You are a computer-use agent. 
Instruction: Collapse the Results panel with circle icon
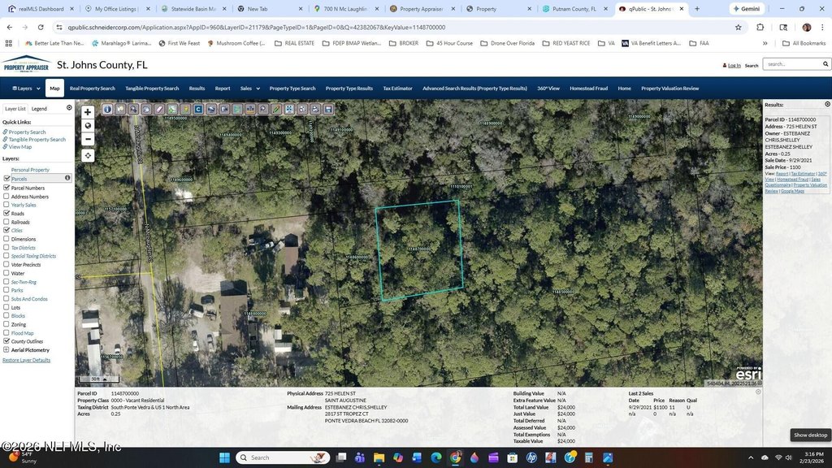point(827,105)
